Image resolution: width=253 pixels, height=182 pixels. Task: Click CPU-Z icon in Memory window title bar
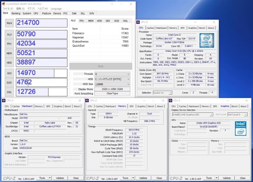pos(87,101)
